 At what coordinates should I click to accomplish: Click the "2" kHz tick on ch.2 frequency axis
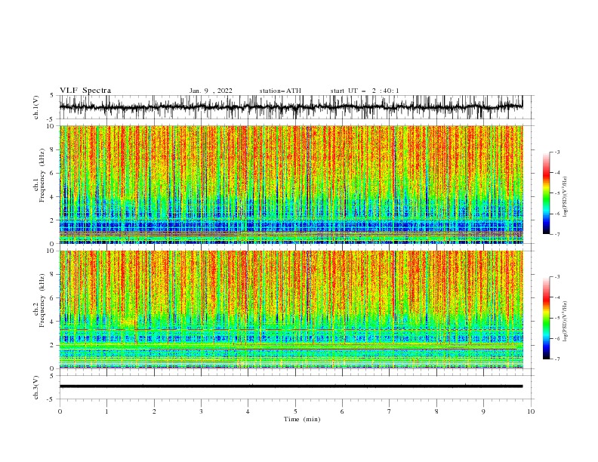coord(54,345)
